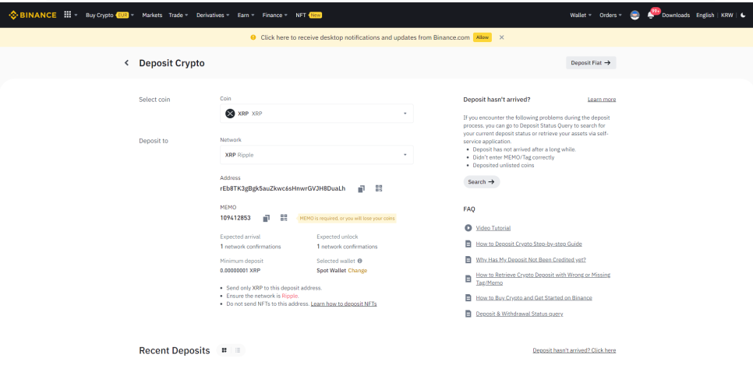Expand the Wallet menu
753x372 pixels.
[x=581, y=16]
